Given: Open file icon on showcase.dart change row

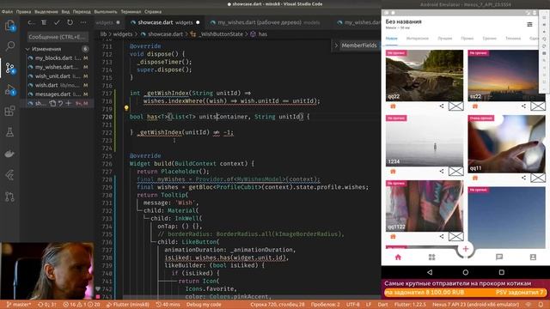Looking at the screenshot, I should coord(52,103).
